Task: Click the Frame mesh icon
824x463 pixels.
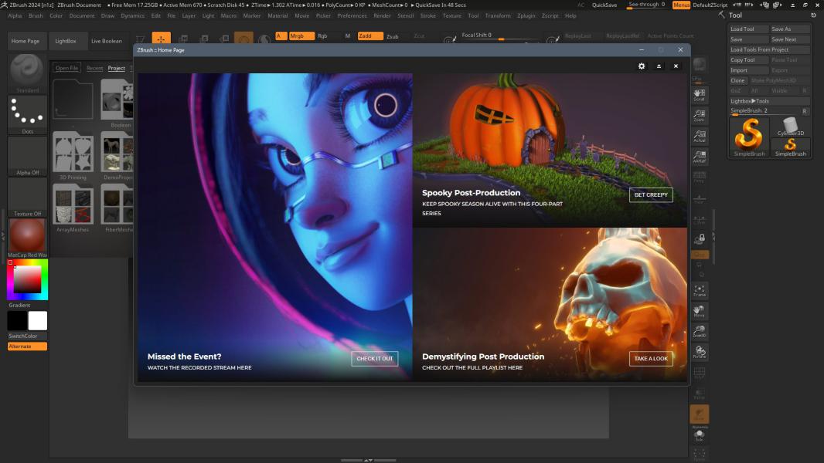Action: pos(700,290)
